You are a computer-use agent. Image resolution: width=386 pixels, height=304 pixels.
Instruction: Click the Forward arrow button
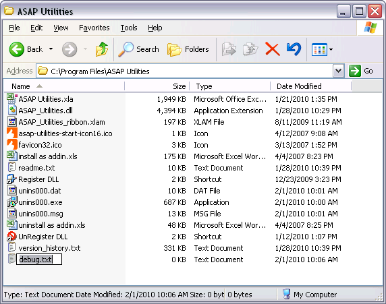click(70, 49)
